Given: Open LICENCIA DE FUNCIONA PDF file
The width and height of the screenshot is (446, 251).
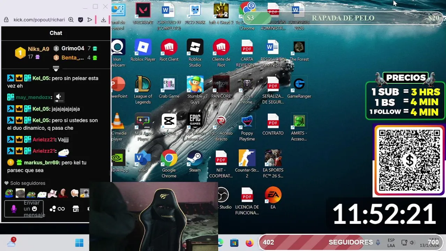Looking at the screenshot, I should click(x=247, y=201).
